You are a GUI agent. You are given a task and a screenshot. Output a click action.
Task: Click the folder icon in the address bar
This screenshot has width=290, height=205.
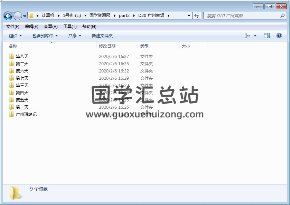(31, 16)
